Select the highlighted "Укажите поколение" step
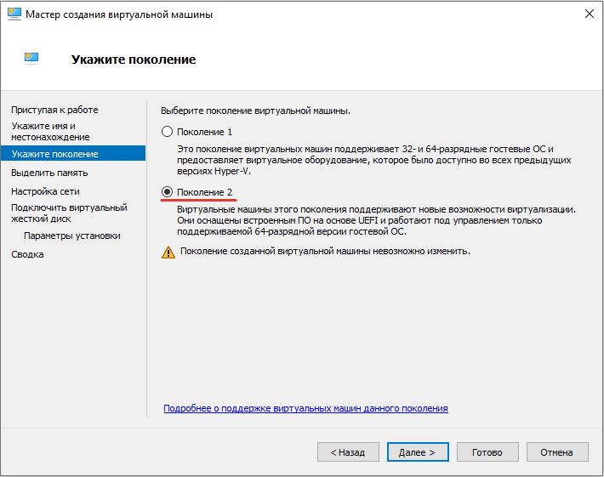Screen dimensions: 604x477 (54, 154)
